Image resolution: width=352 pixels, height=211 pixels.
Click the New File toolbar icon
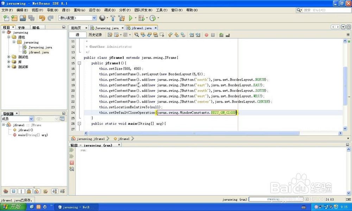tap(6, 18)
